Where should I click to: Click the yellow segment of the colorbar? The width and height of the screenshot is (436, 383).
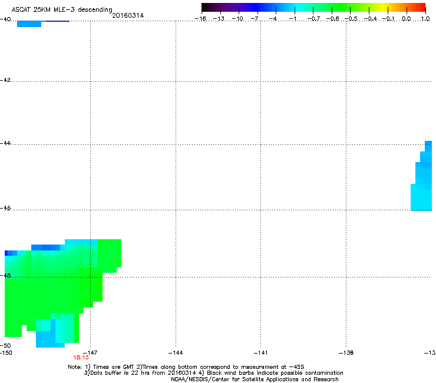coord(384,8)
